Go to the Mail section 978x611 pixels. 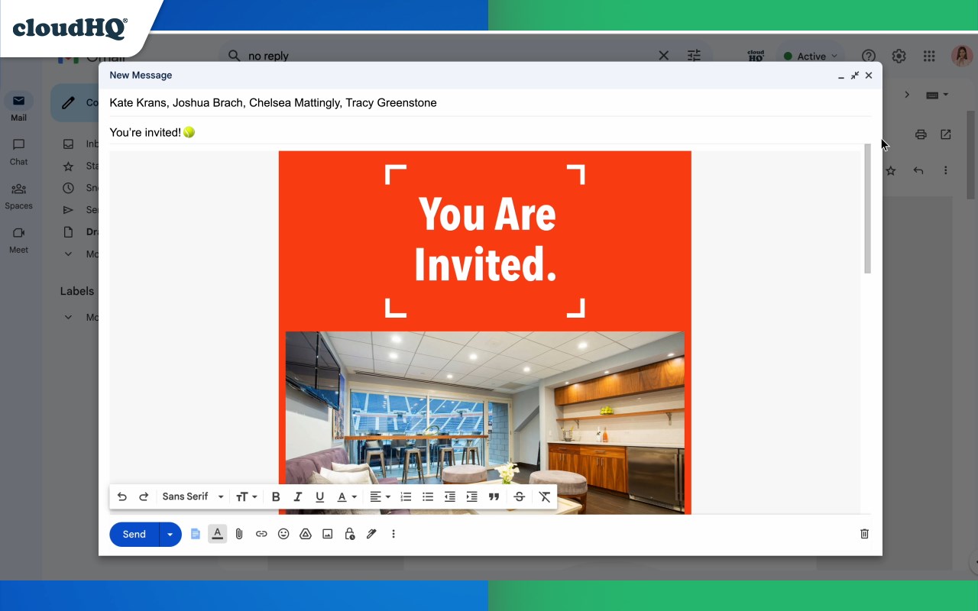(x=18, y=108)
